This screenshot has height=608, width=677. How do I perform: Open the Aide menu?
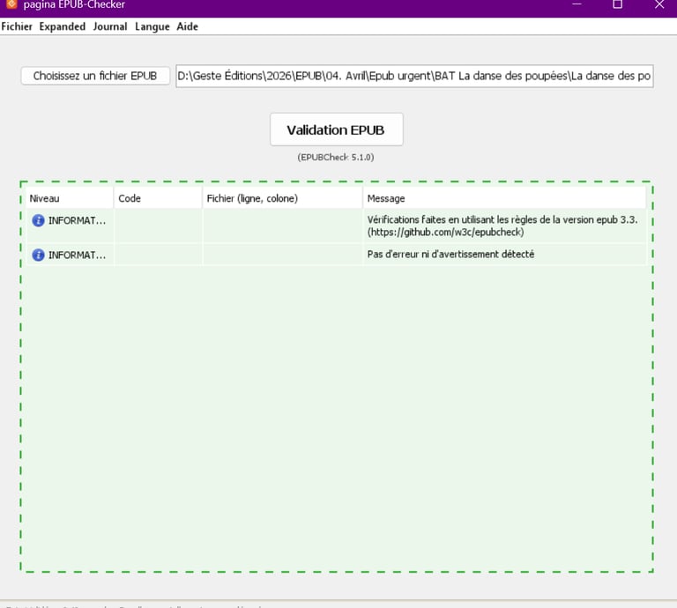pyautogui.click(x=188, y=26)
